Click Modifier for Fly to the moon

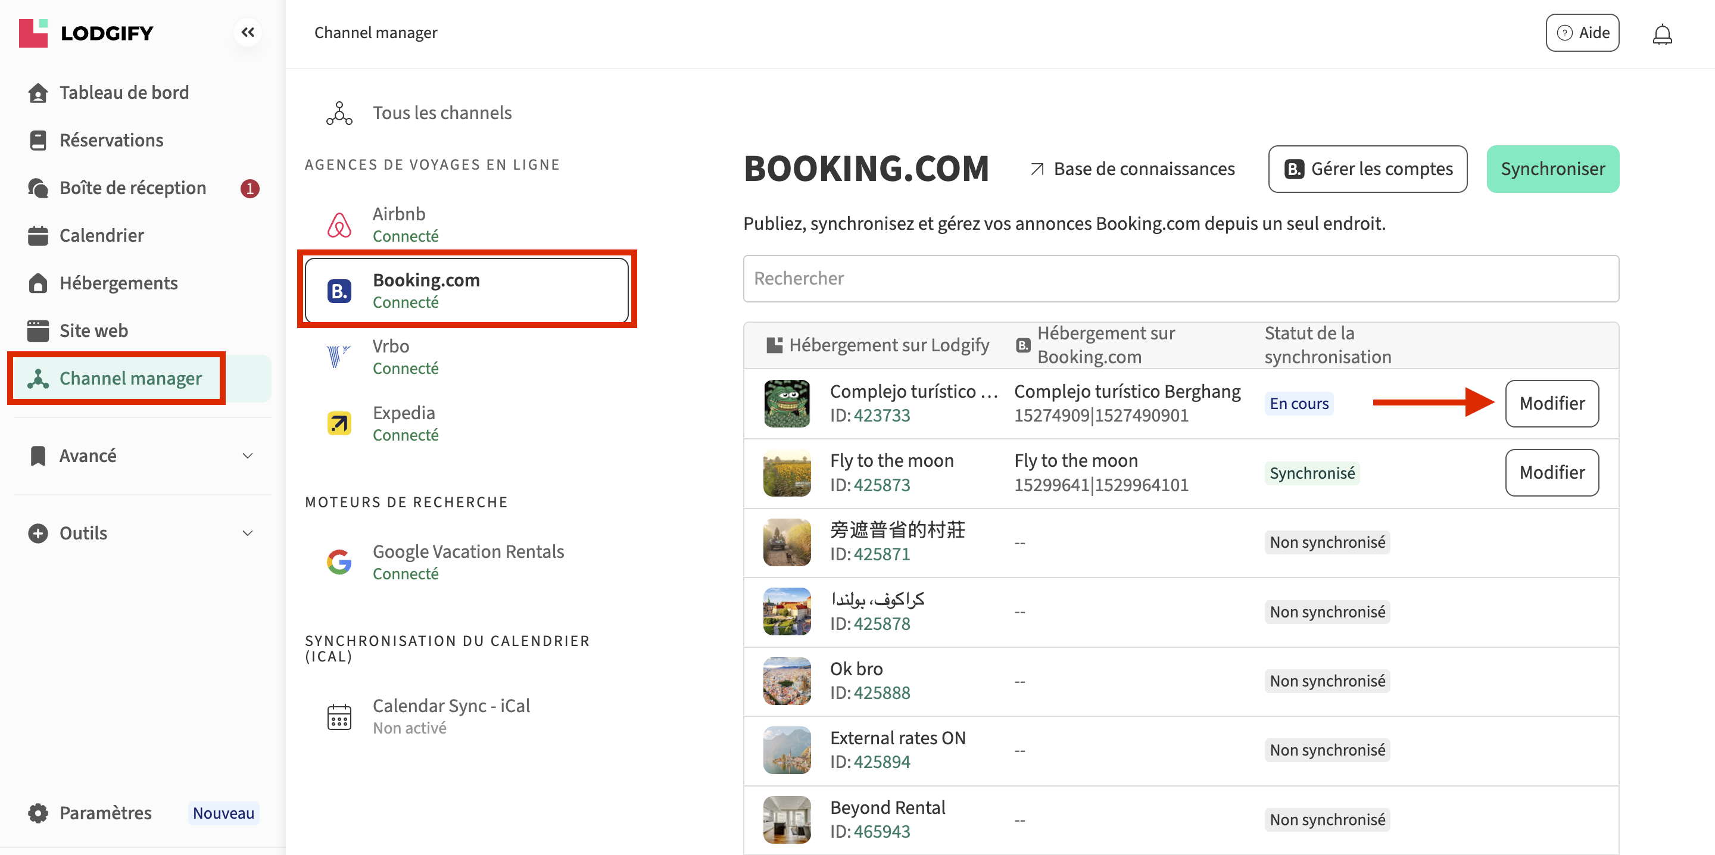click(x=1551, y=472)
